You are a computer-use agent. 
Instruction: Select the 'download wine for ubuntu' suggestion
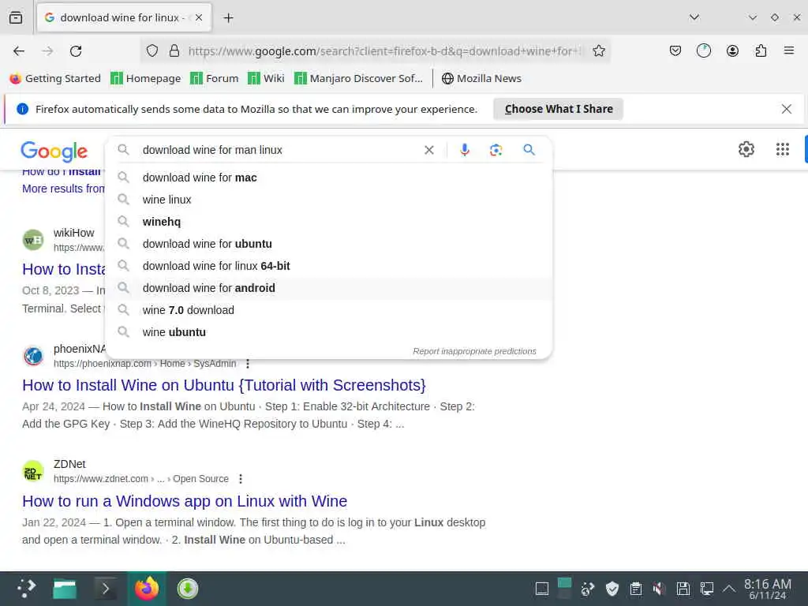pyautogui.click(x=329, y=244)
